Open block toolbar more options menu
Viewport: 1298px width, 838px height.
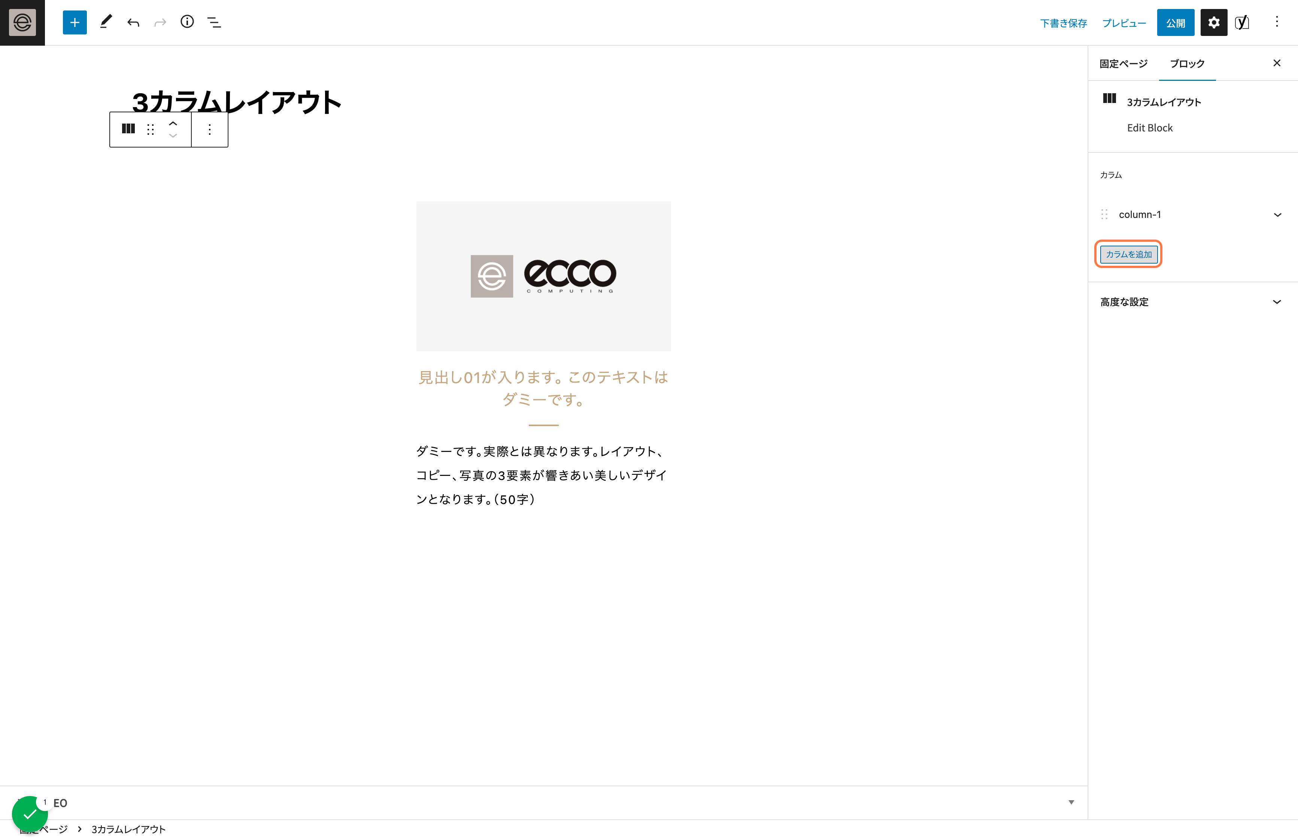click(x=210, y=129)
